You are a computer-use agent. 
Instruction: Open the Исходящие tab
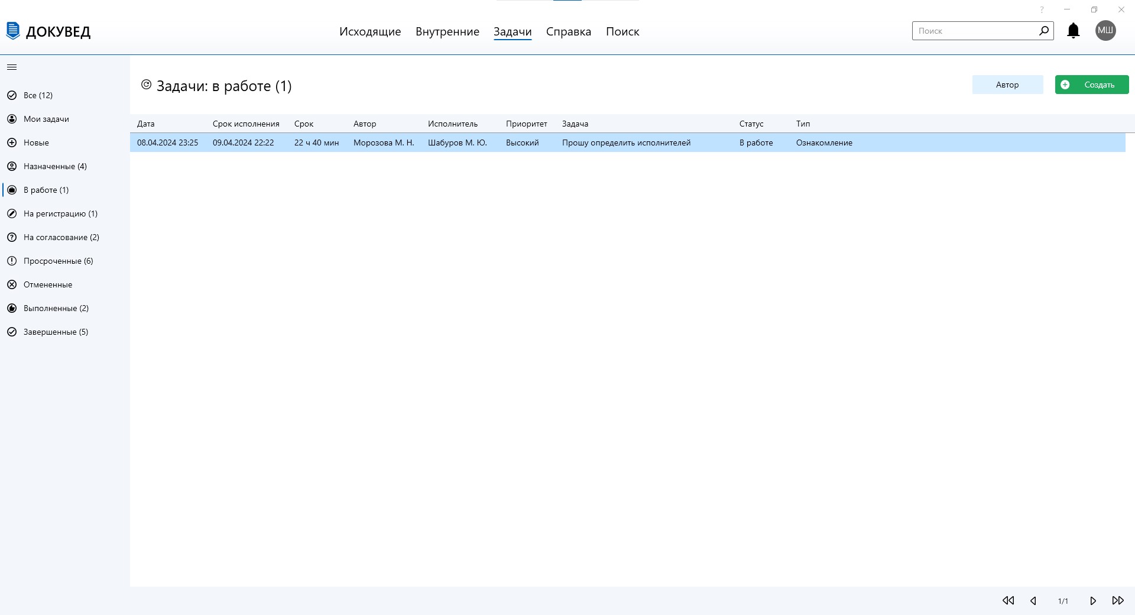click(x=370, y=31)
